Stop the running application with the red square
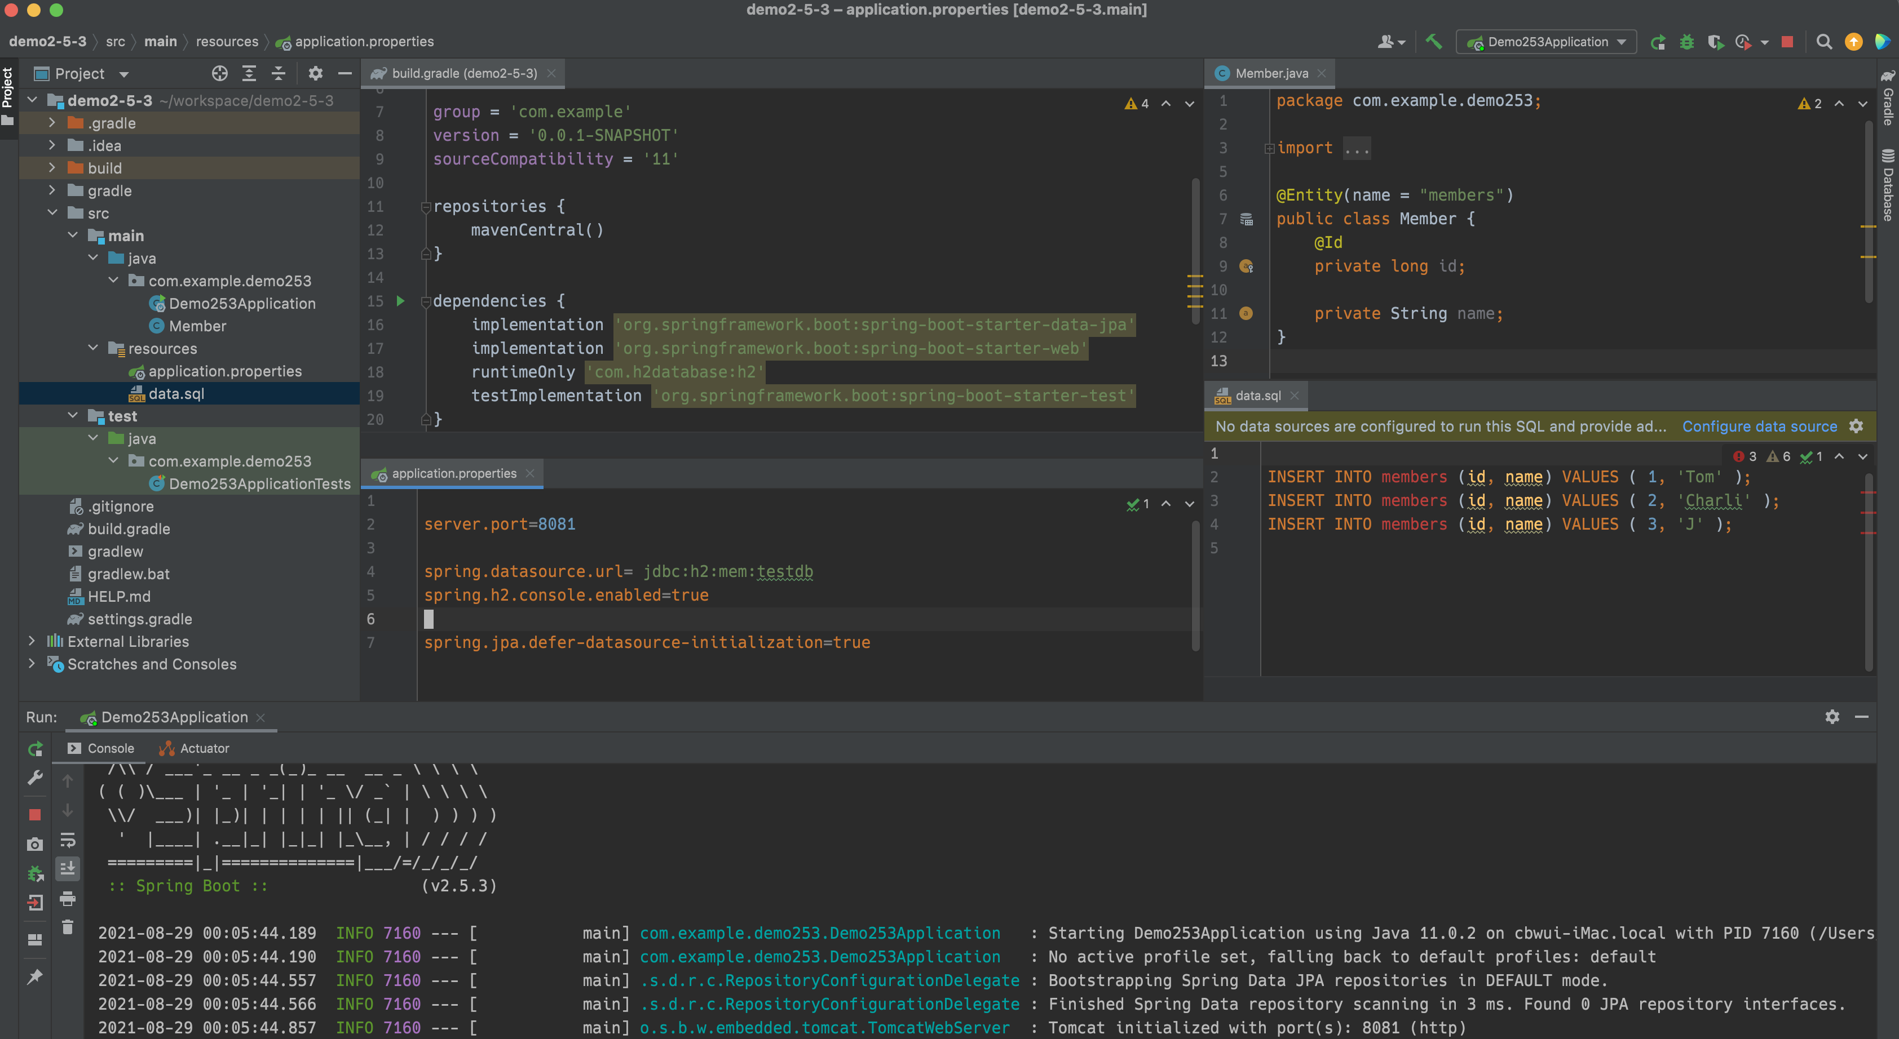The height and width of the screenshot is (1039, 1899). [1787, 42]
